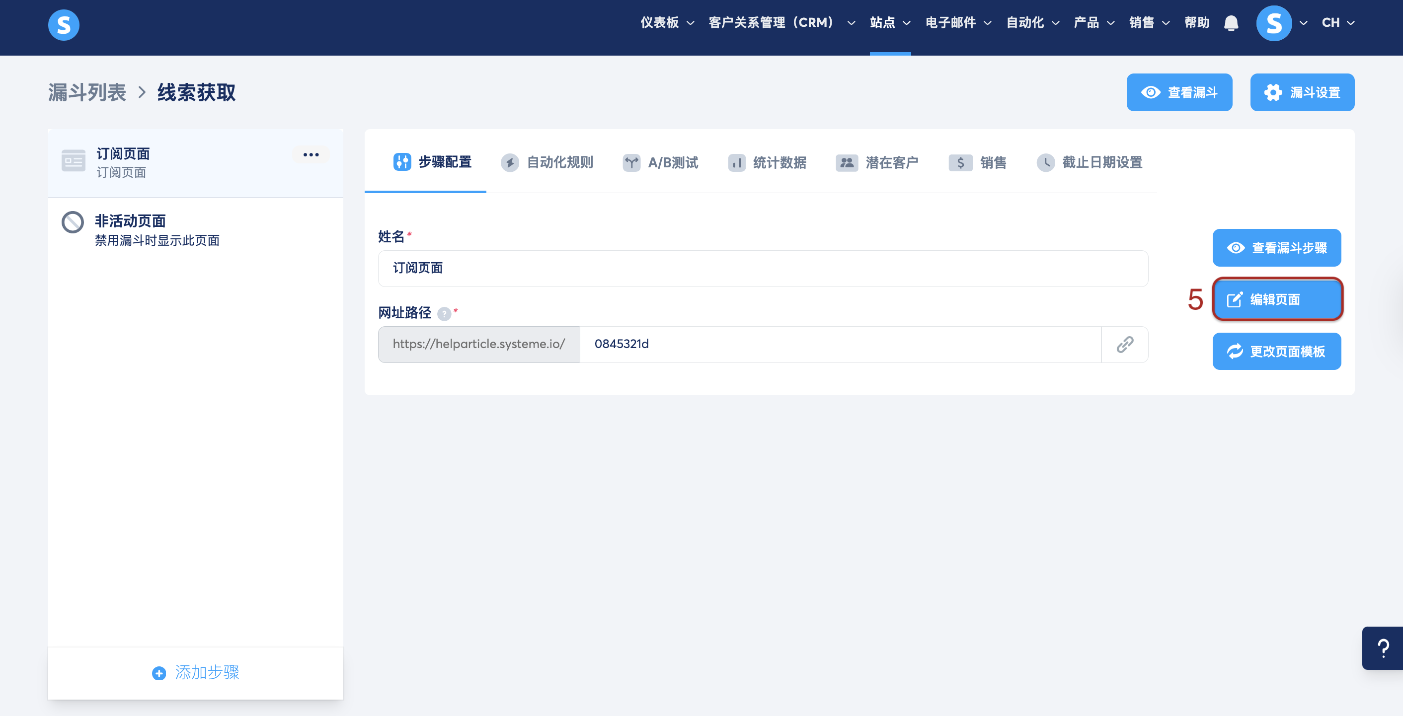Open the notifications bell
Viewport: 1403px width, 716px height.
(x=1231, y=23)
